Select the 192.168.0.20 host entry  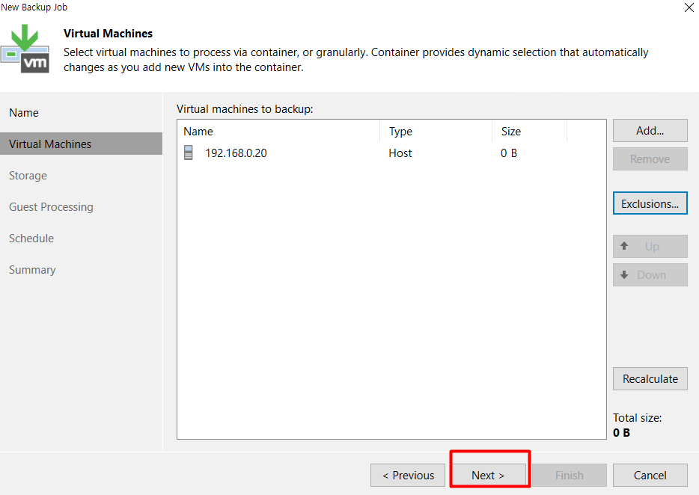392,153
